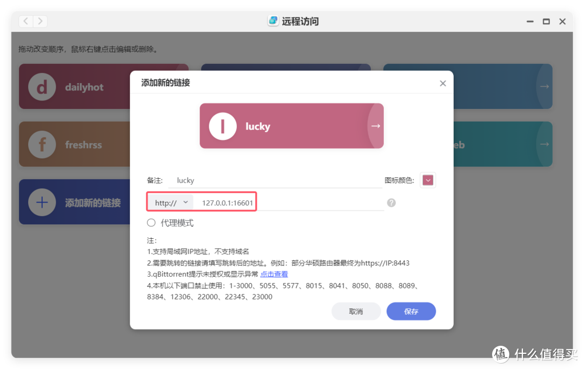
Task: Enable the 代理模式 proxy mode option
Action: [x=151, y=223]
